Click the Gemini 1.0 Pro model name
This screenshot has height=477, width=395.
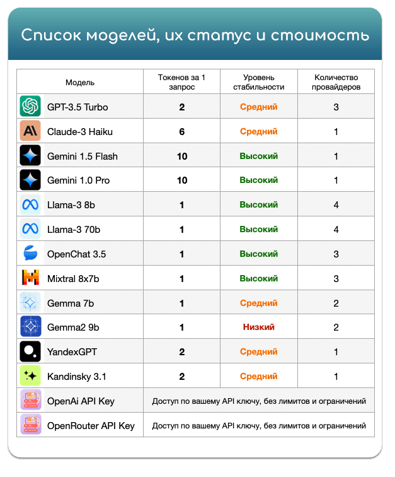78,180
